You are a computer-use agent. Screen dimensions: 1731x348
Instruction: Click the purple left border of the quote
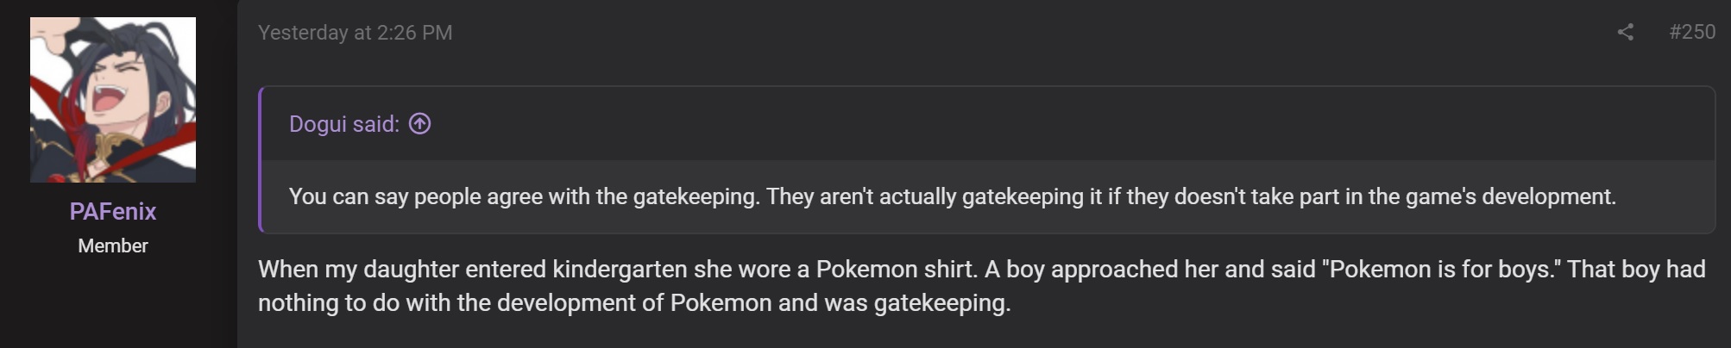point(260,159)
